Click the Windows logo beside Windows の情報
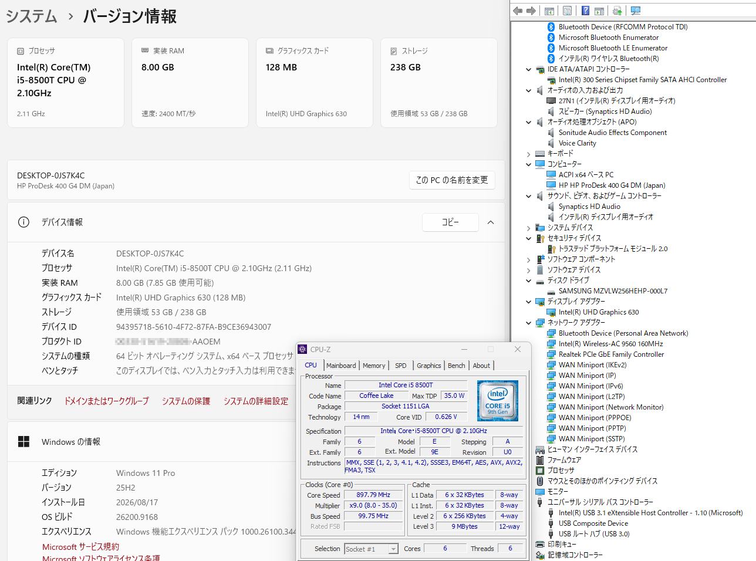 tap(23, 442)
